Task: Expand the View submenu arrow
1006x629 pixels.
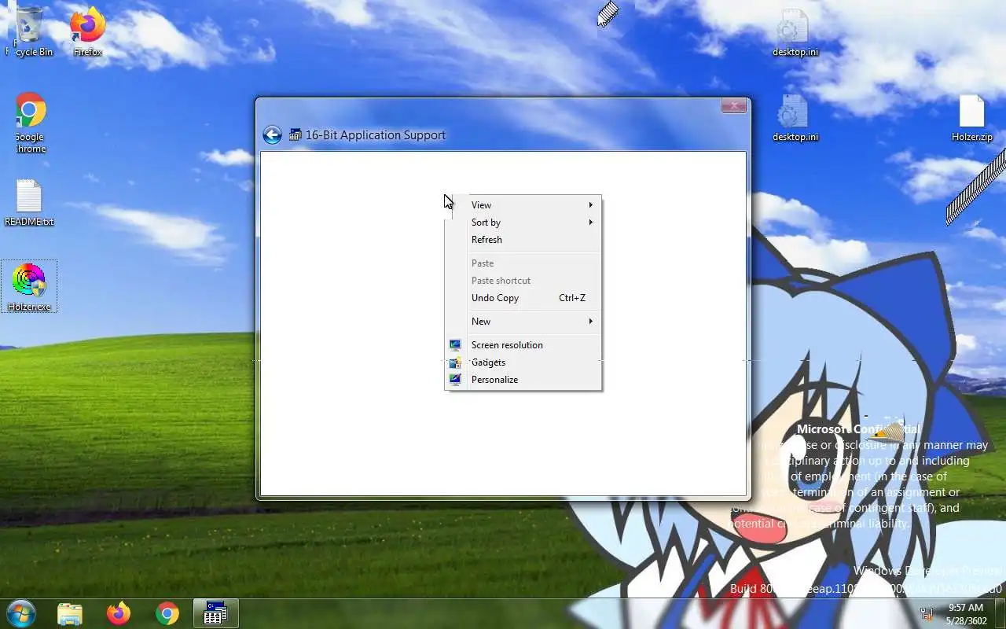Action: click(591, 205)
